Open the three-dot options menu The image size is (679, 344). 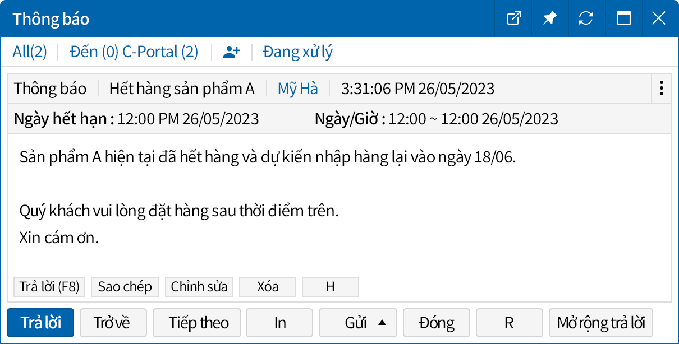click(661, 89)
